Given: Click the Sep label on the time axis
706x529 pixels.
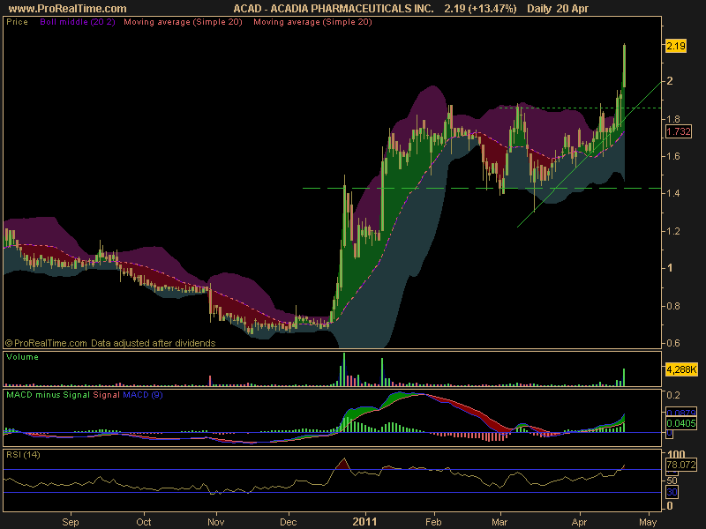Looking at the screenshot, I should pos(71,522).
